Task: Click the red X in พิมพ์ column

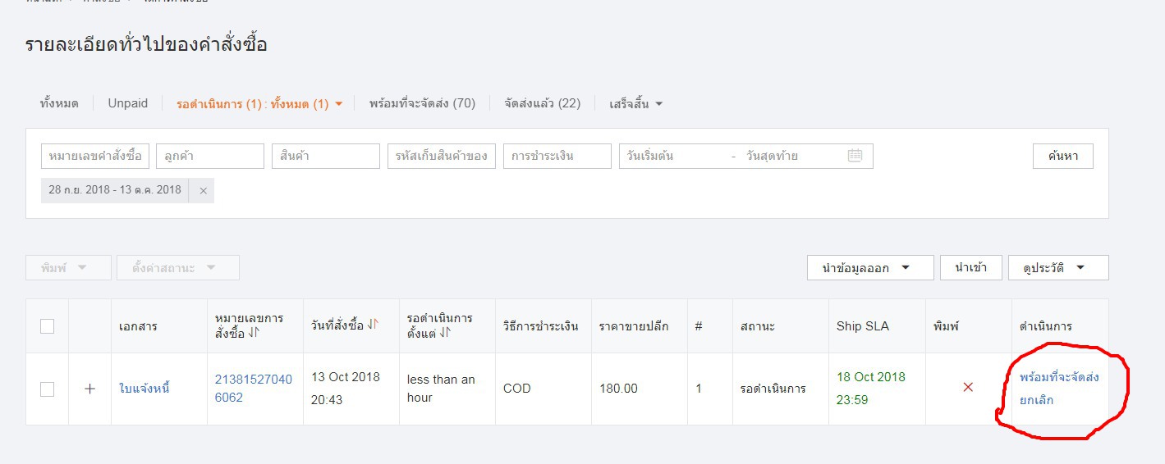Action: coord(968,387)
